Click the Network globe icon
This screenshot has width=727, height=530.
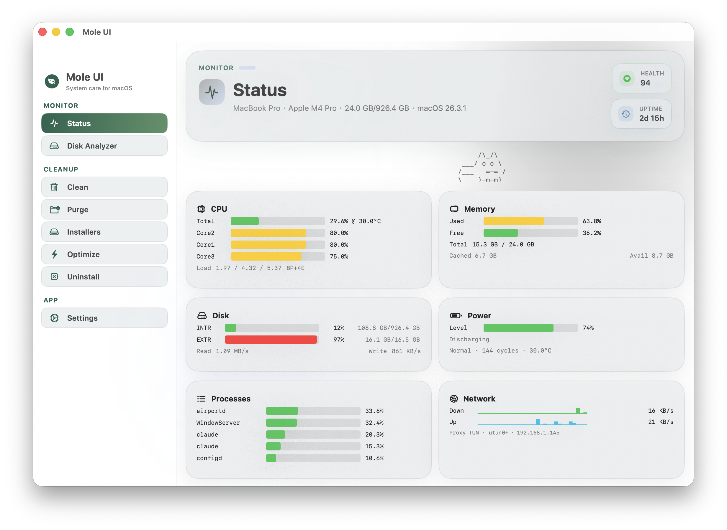[x=454, y=399]
